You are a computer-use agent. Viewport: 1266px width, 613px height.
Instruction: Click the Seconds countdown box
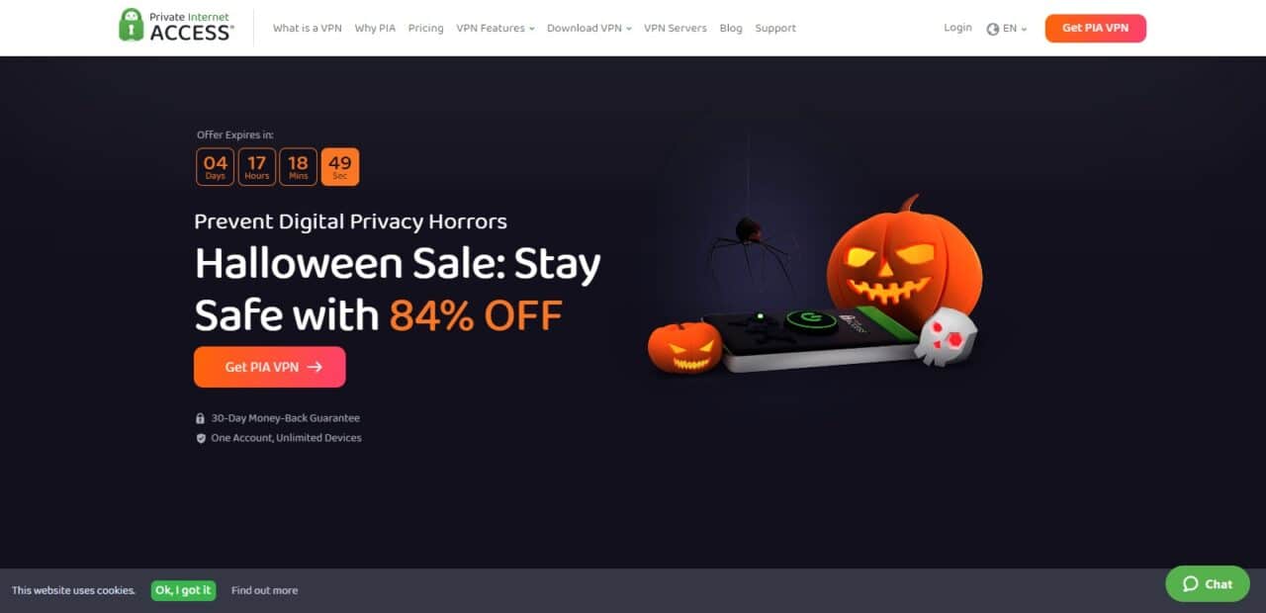tap(340, 167)
